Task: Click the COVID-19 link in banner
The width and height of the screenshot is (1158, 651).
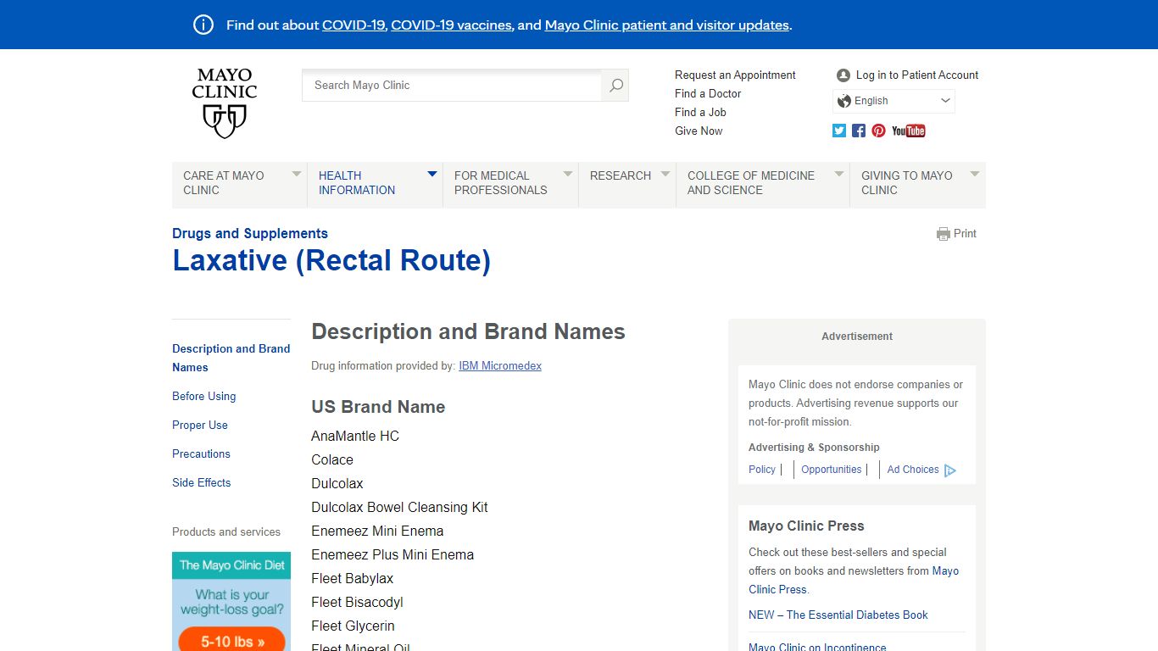Action: point(354,25)
